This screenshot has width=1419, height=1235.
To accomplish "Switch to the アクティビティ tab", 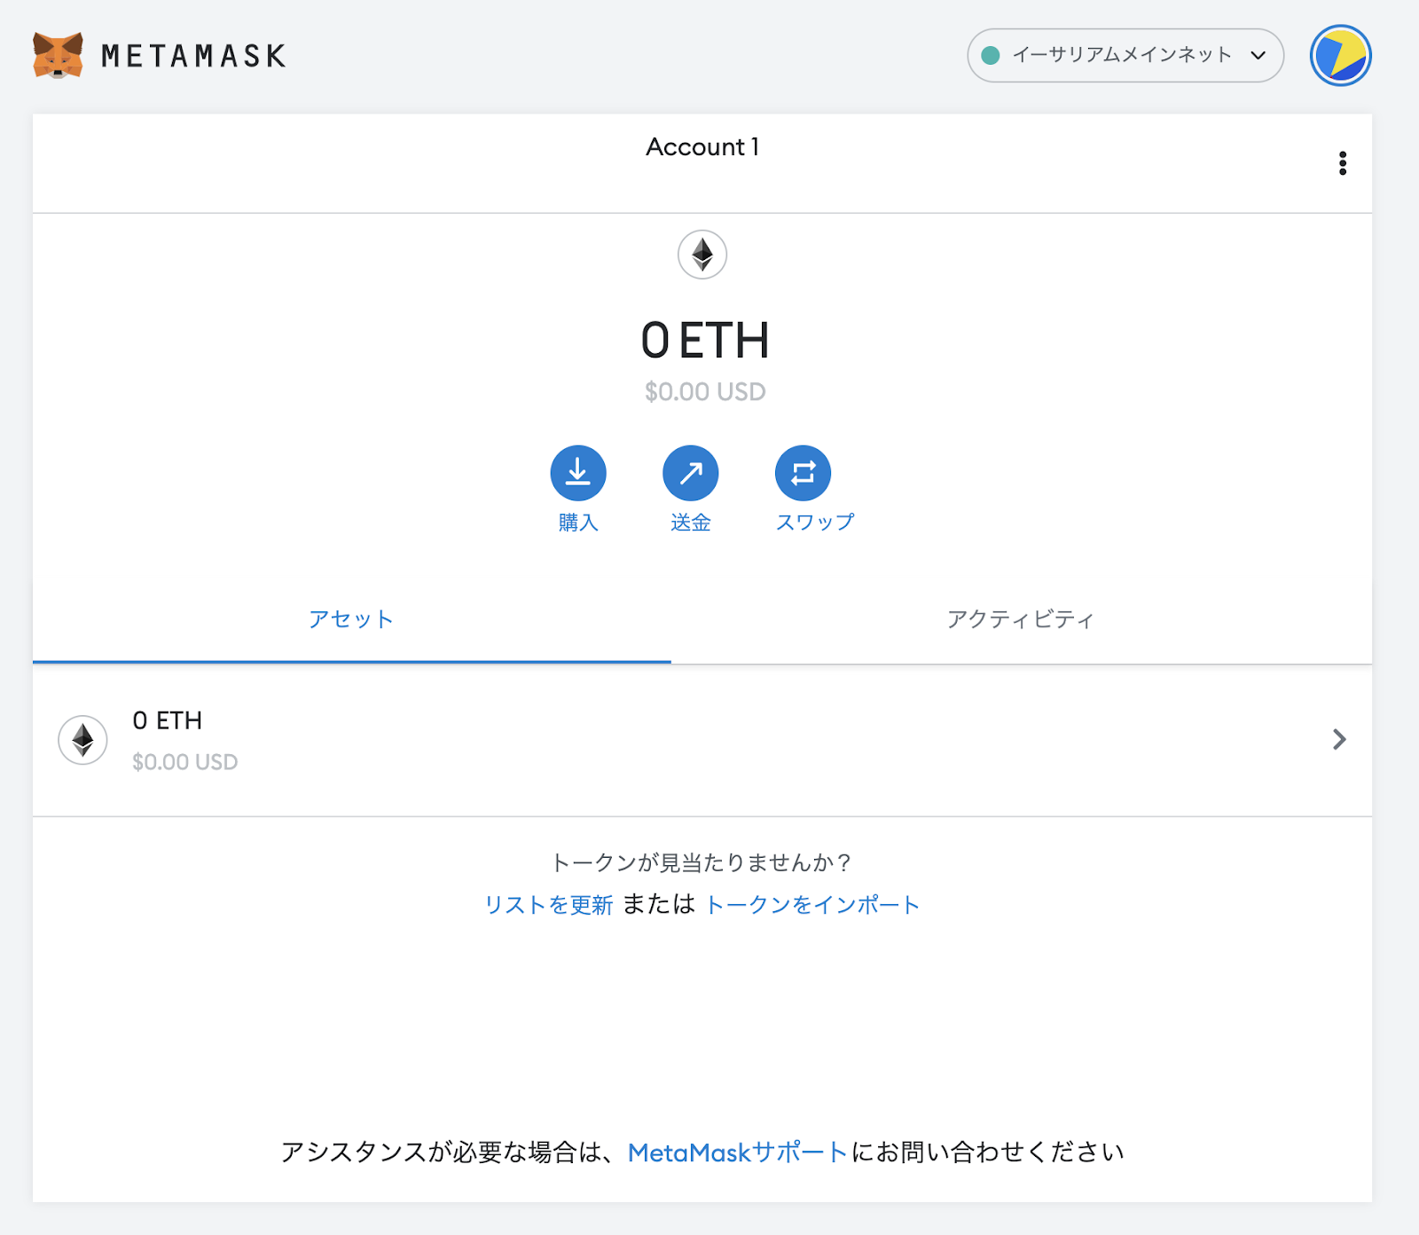I will [1021, 619].
